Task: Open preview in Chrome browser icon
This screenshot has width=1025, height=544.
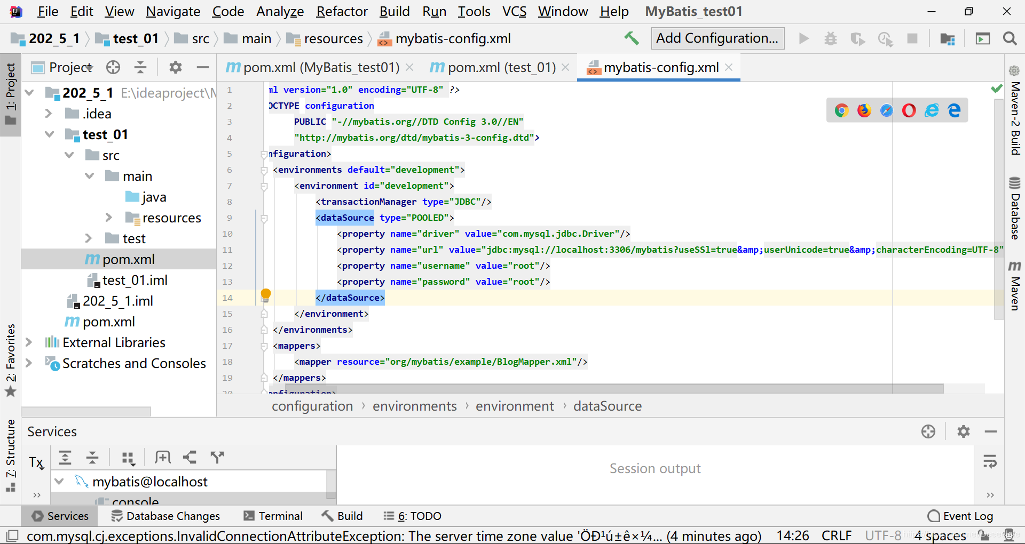Action: 842,110
